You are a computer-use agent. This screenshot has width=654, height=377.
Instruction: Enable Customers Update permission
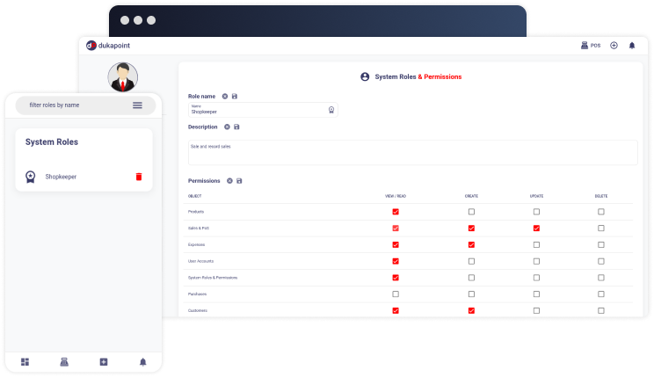pyautogui.click(x=536, y=311)
